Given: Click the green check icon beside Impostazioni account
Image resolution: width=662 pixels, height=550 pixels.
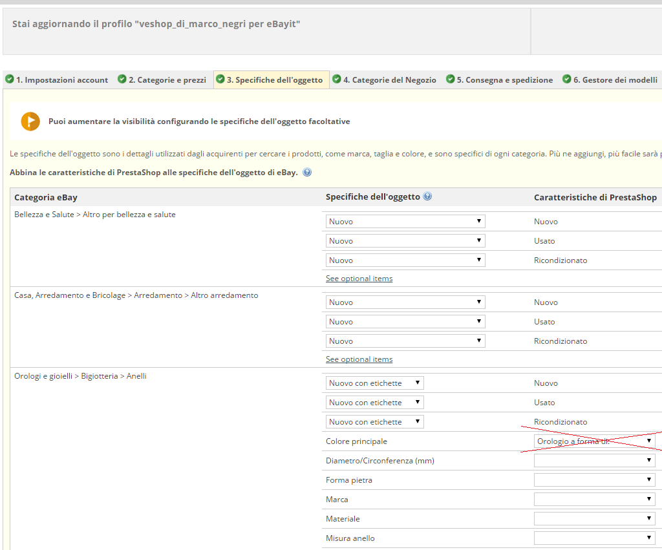Looking at the screenshot, I should click(x=9, y=79).
